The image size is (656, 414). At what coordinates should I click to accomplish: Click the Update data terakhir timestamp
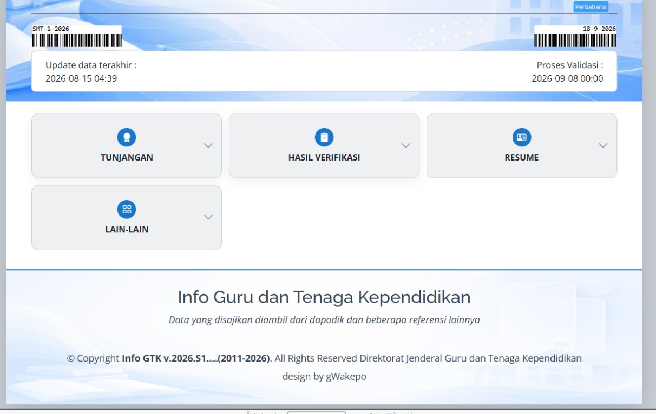(81, 78)
